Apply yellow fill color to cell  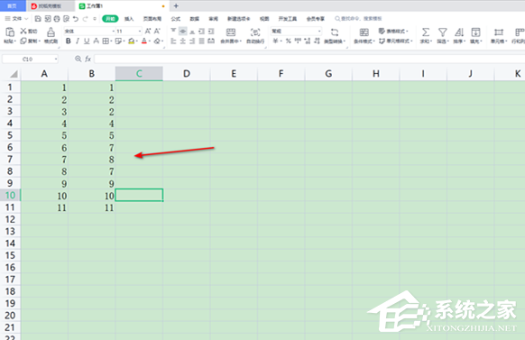tap(132, 41)
